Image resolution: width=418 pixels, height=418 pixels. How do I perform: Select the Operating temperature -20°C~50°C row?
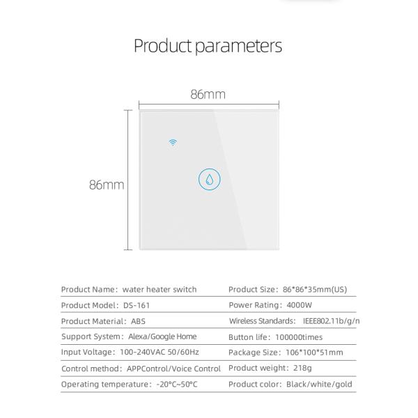(x=130, y=384)
